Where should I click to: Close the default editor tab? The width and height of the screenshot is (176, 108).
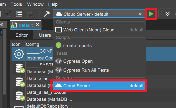click(37, 25)
